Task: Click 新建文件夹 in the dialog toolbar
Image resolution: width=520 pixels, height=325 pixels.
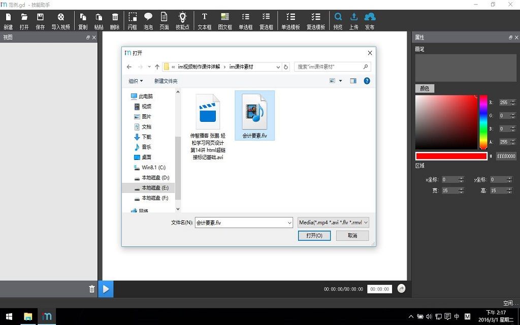Action: 166,81
